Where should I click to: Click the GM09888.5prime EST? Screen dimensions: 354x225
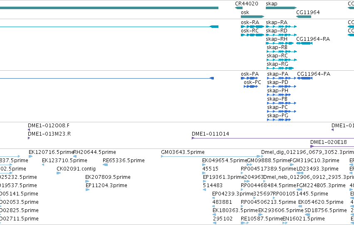point(249,165)
